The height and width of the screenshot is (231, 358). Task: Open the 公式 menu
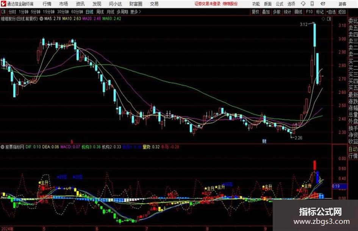279,4
